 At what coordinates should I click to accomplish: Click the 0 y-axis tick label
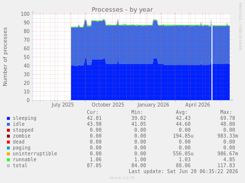click(x=28, y=100)
